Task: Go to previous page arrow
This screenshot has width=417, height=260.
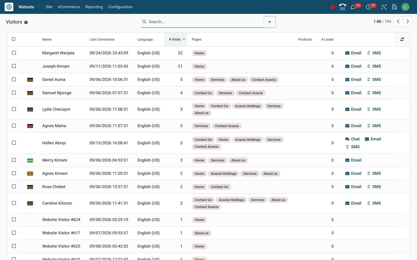Action: tap(398, 22)
